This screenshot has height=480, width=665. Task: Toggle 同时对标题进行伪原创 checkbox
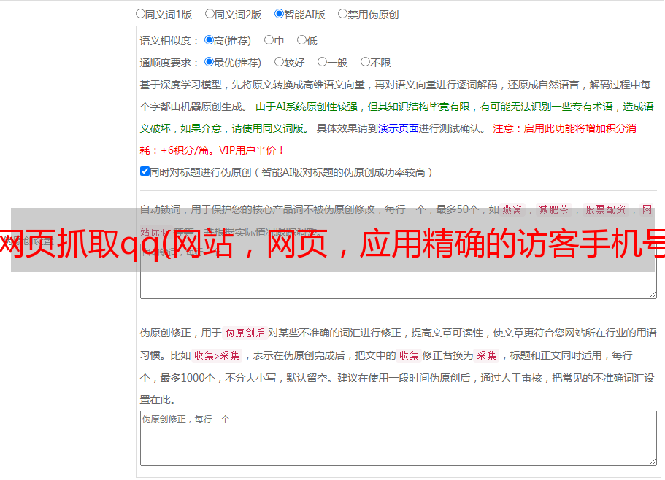(x=145, y=171)
